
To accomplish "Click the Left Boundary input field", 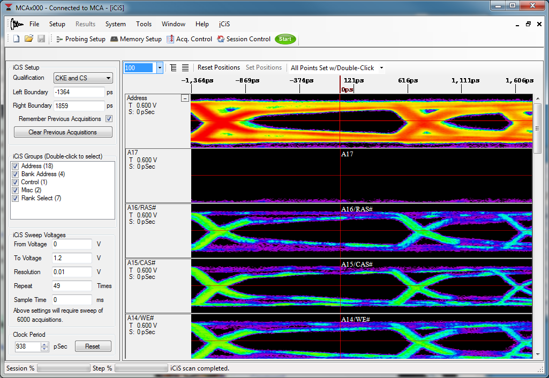I will (x=78, y=92).
